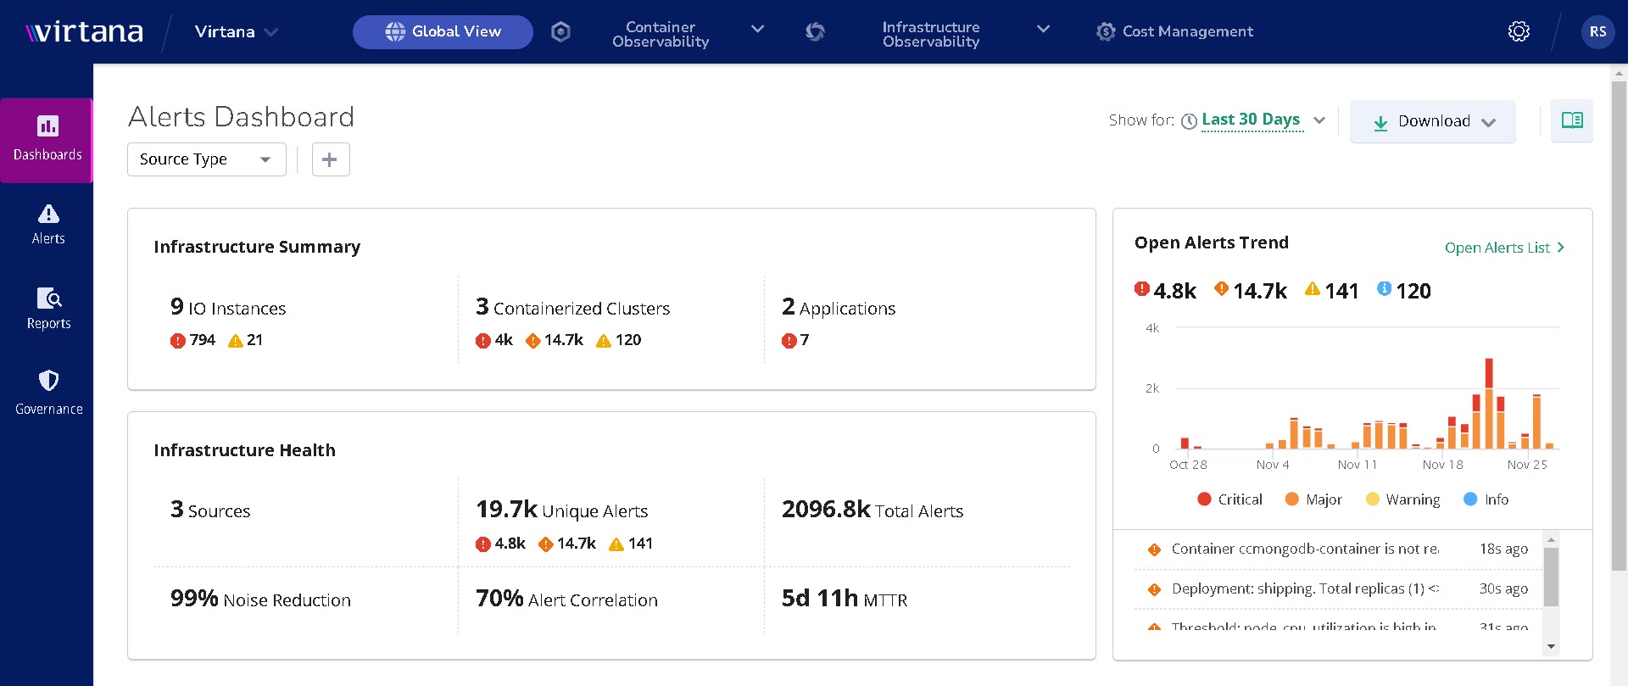Click the 19.7k Unique Alerts value

click(561, 510)
